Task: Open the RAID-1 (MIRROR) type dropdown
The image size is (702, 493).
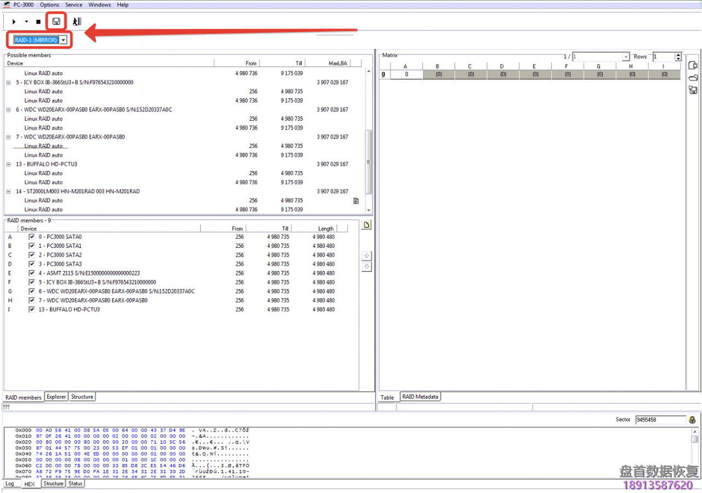Action: [64, 40]
